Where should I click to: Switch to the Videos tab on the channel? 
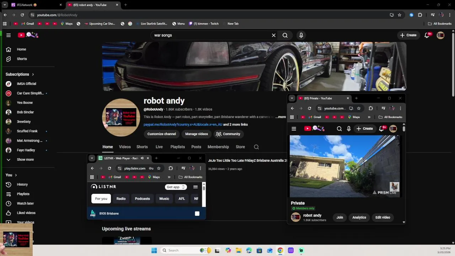click(125, 147)
